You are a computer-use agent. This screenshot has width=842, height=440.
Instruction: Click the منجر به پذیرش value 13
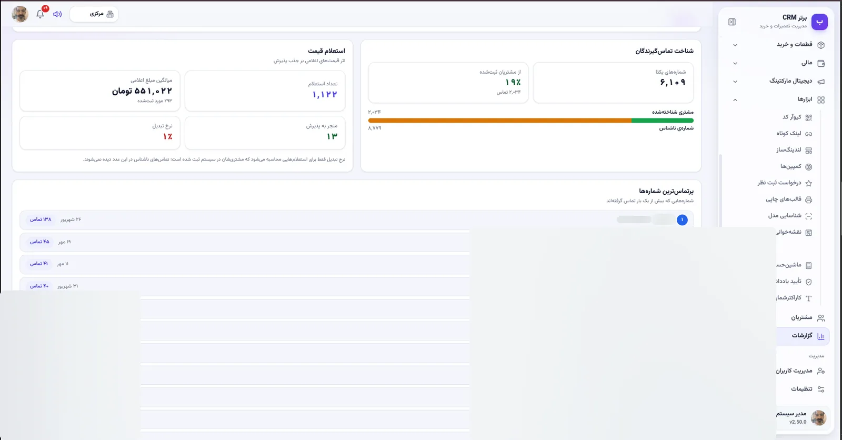(332, 137)
